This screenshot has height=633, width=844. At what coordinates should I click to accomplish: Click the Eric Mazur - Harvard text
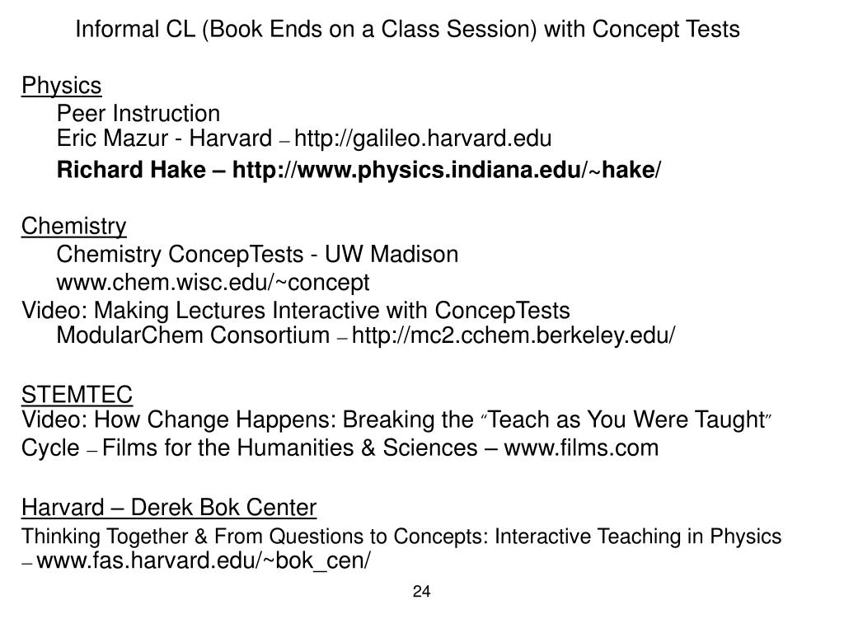164,138
